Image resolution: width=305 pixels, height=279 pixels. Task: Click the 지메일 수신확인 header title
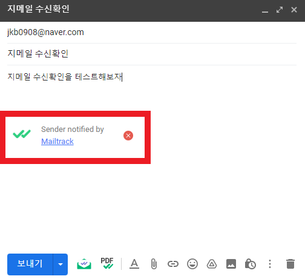click(38, 9)
